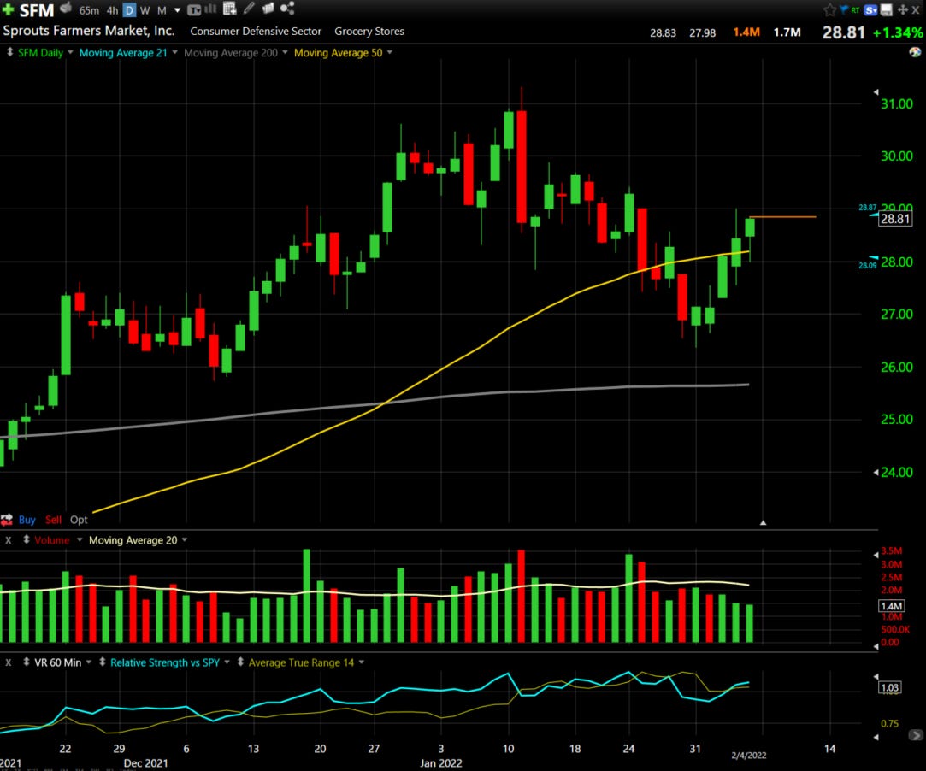Click the share icon in top toolbar

coord(287,8)
